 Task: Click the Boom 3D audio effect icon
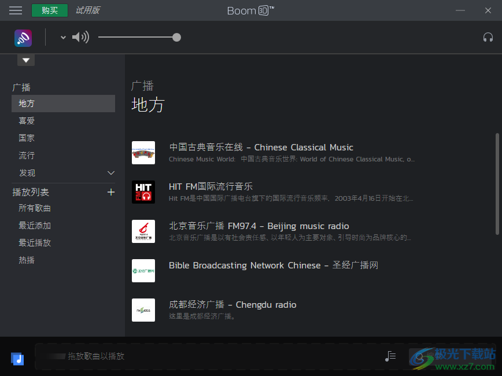click(x=23, y=37)
